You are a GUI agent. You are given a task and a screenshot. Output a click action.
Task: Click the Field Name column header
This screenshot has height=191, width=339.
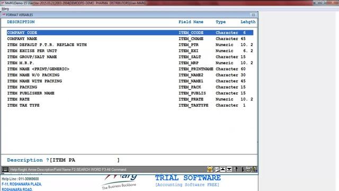click(191, 22)
